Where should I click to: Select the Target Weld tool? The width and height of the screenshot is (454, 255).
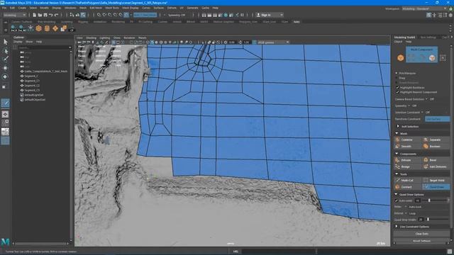pos(436,180)
